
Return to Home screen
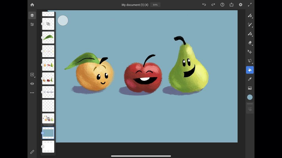click(x=32, y=4)
